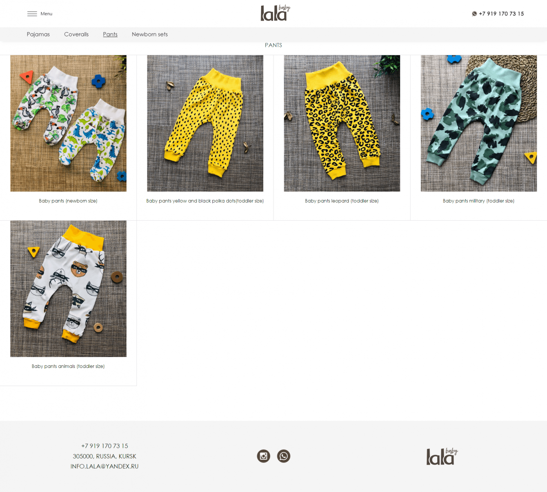
Task: Call +7 919 170 73 15 from header
Action: click(501, 13)
